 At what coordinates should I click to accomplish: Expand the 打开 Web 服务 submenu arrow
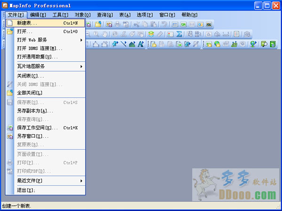pyautogui.click(x=81, y=40)
